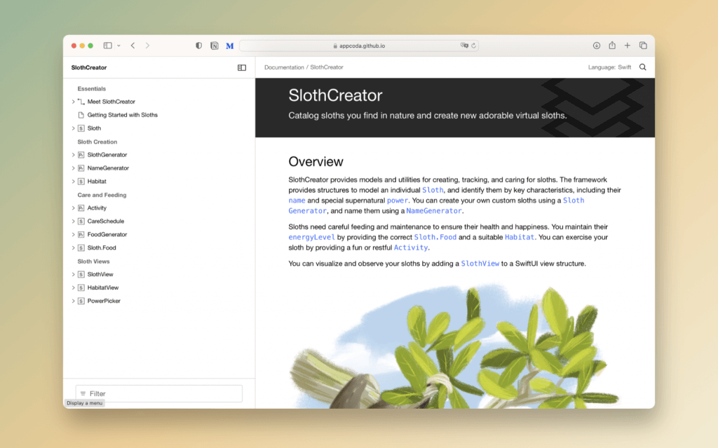Expand the Meet SlothCreator tree item

pos(73,102)
